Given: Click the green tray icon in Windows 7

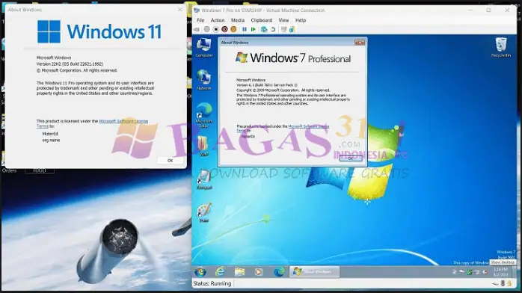Looking at the screenshot, I should point(469,272).
